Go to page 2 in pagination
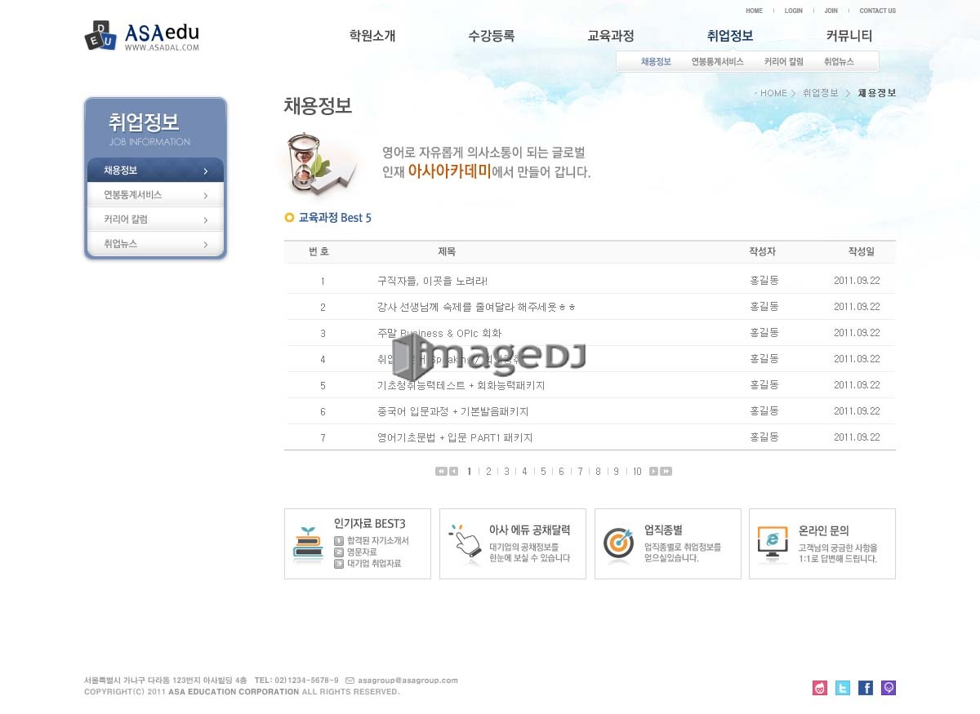The image size is (980, 714). pyautogui.click(x=488, y=471)
